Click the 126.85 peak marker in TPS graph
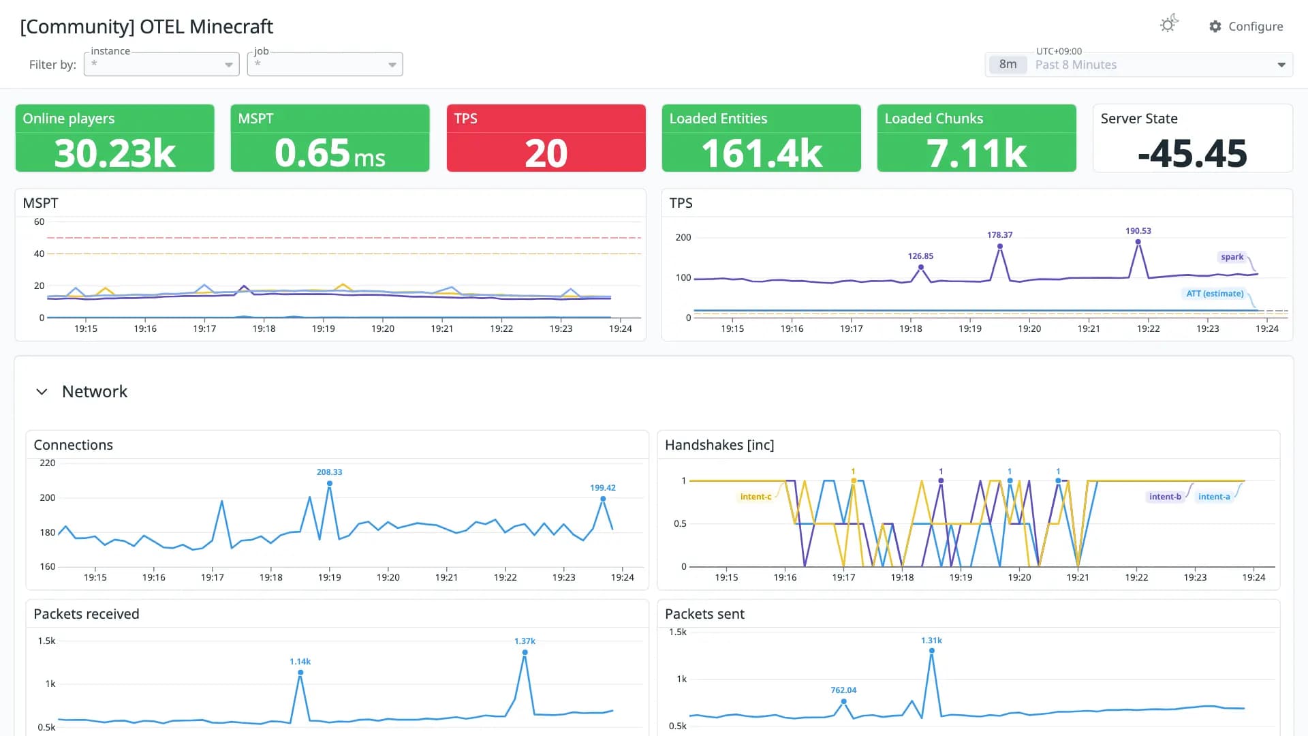 pyautogui.click(x=920, y=267)
